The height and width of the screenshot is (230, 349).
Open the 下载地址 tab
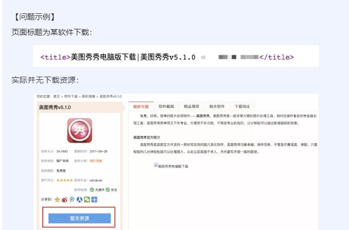[242, 107]
